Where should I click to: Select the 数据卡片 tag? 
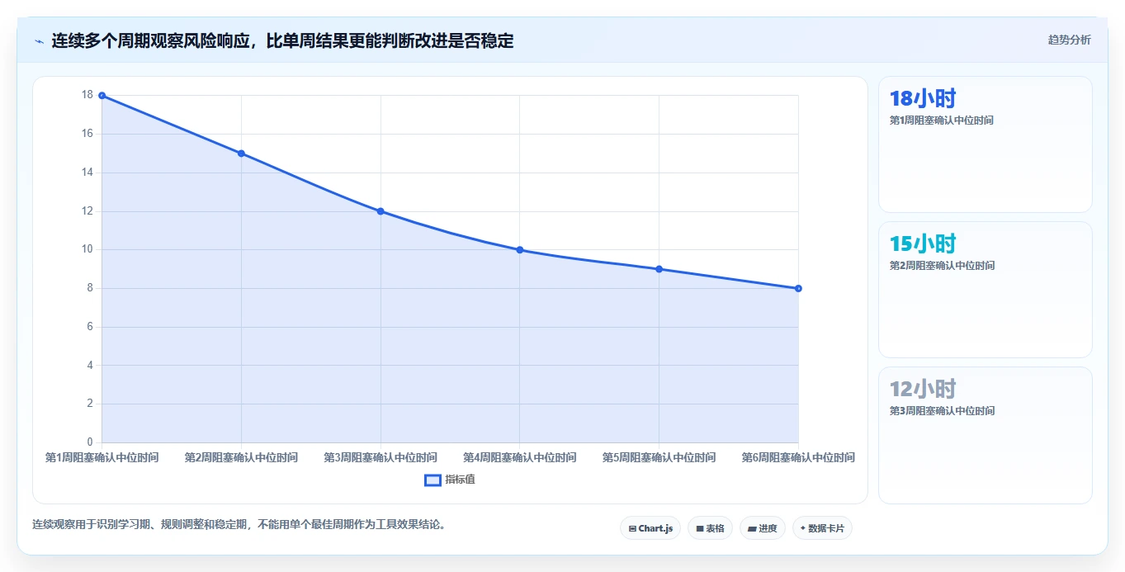[822, 528]
